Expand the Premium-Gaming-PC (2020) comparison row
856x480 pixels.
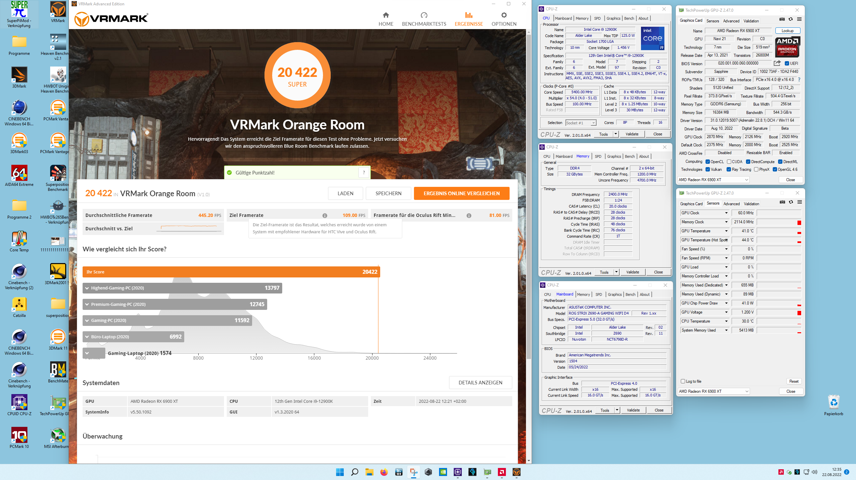tap(175, 305)
